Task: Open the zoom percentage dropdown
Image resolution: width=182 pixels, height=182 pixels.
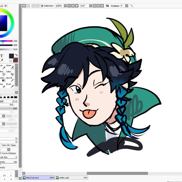Action: coord(65,6)
